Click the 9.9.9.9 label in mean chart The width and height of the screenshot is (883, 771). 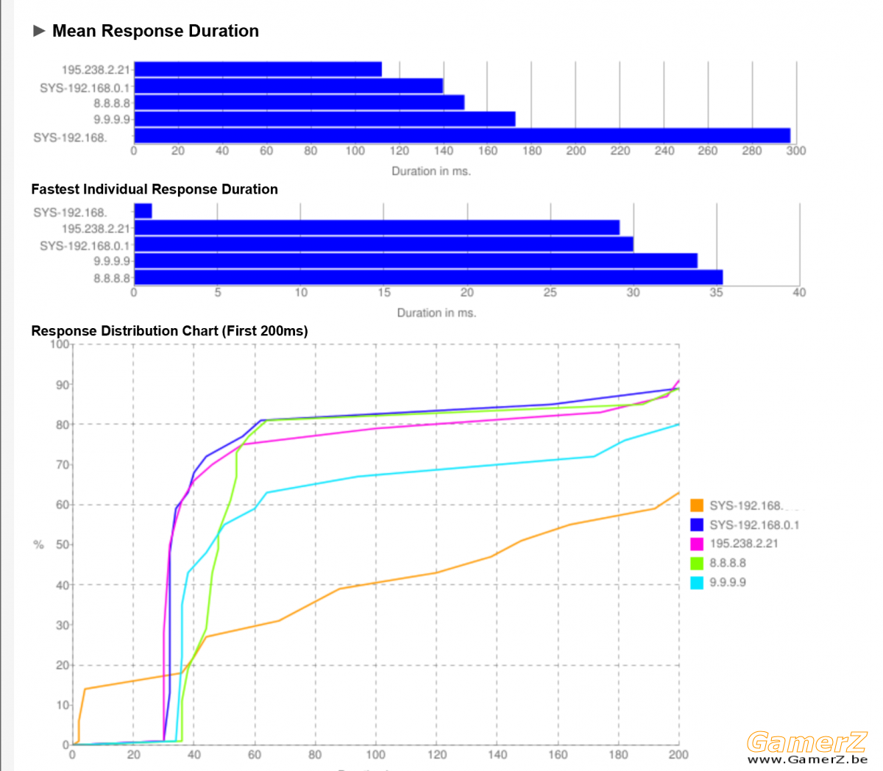(x=112, y=119)
